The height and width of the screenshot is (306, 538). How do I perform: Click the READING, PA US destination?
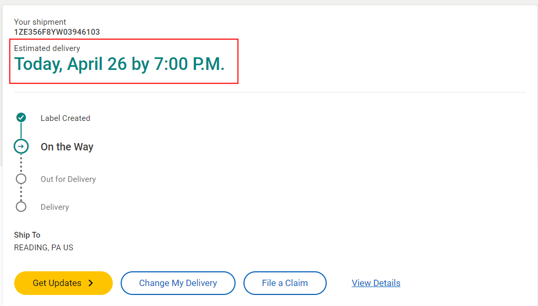click(44, 247)
